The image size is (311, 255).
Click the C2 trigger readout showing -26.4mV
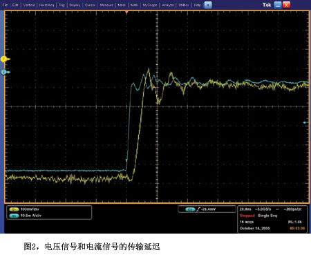[x=207, y=209]
